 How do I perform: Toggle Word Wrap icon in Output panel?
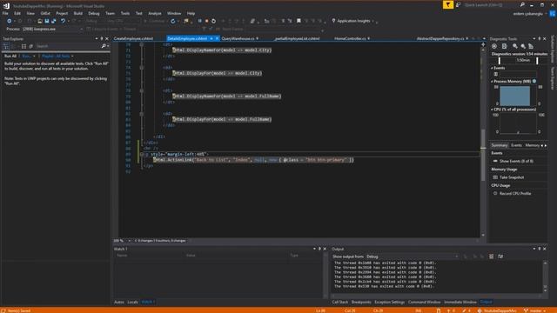coord(500,256)
